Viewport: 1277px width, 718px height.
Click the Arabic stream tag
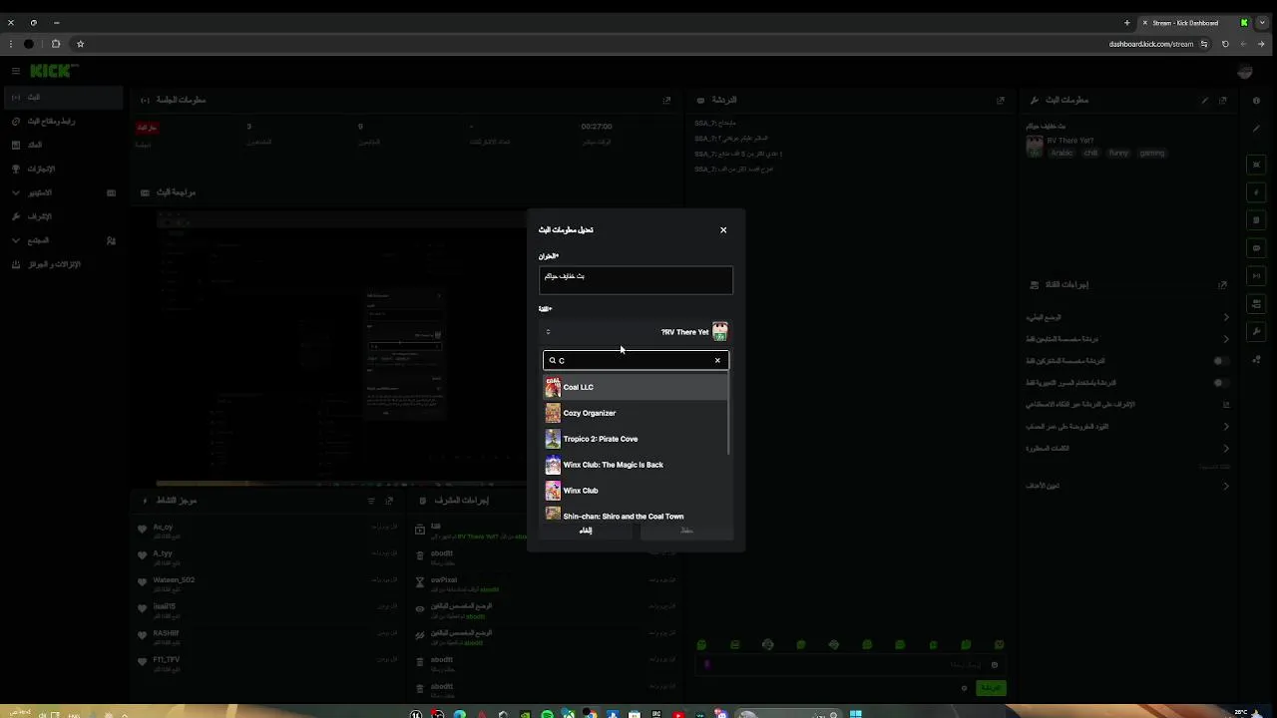pos(1062,154)
